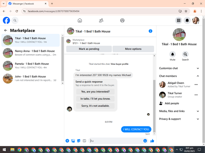The height and width of the screenshot is (153, 205).
Task: Open the notifications bell in header
Action: (x=187, y=20)
